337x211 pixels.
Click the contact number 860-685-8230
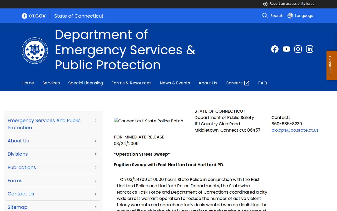click(x=287, y=124)
